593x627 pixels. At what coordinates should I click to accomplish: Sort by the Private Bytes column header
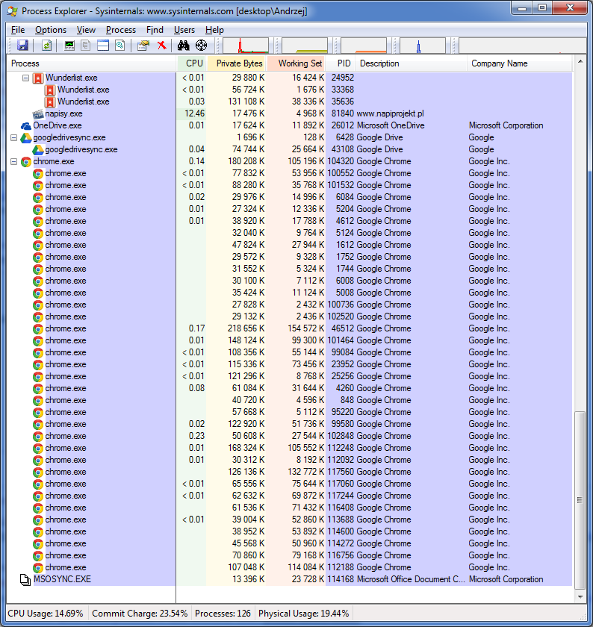tap(237, 63)
